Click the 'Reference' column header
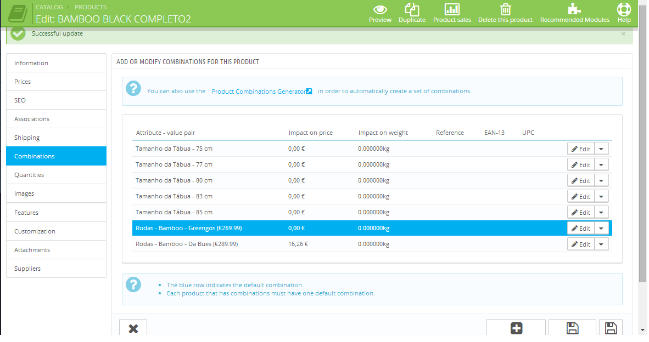Image resolution: width=649 pixels, height=342 pixels. 450,133
